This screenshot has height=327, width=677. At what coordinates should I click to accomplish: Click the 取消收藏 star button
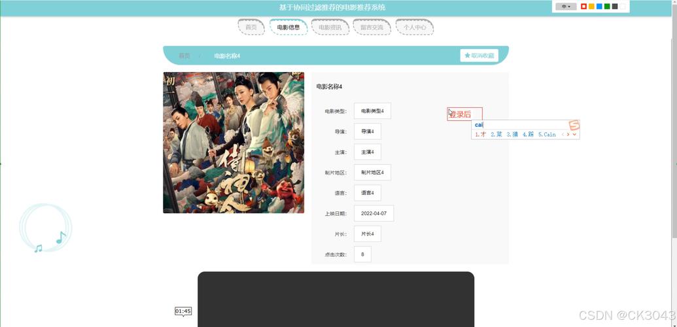click(x=479, y=56)
